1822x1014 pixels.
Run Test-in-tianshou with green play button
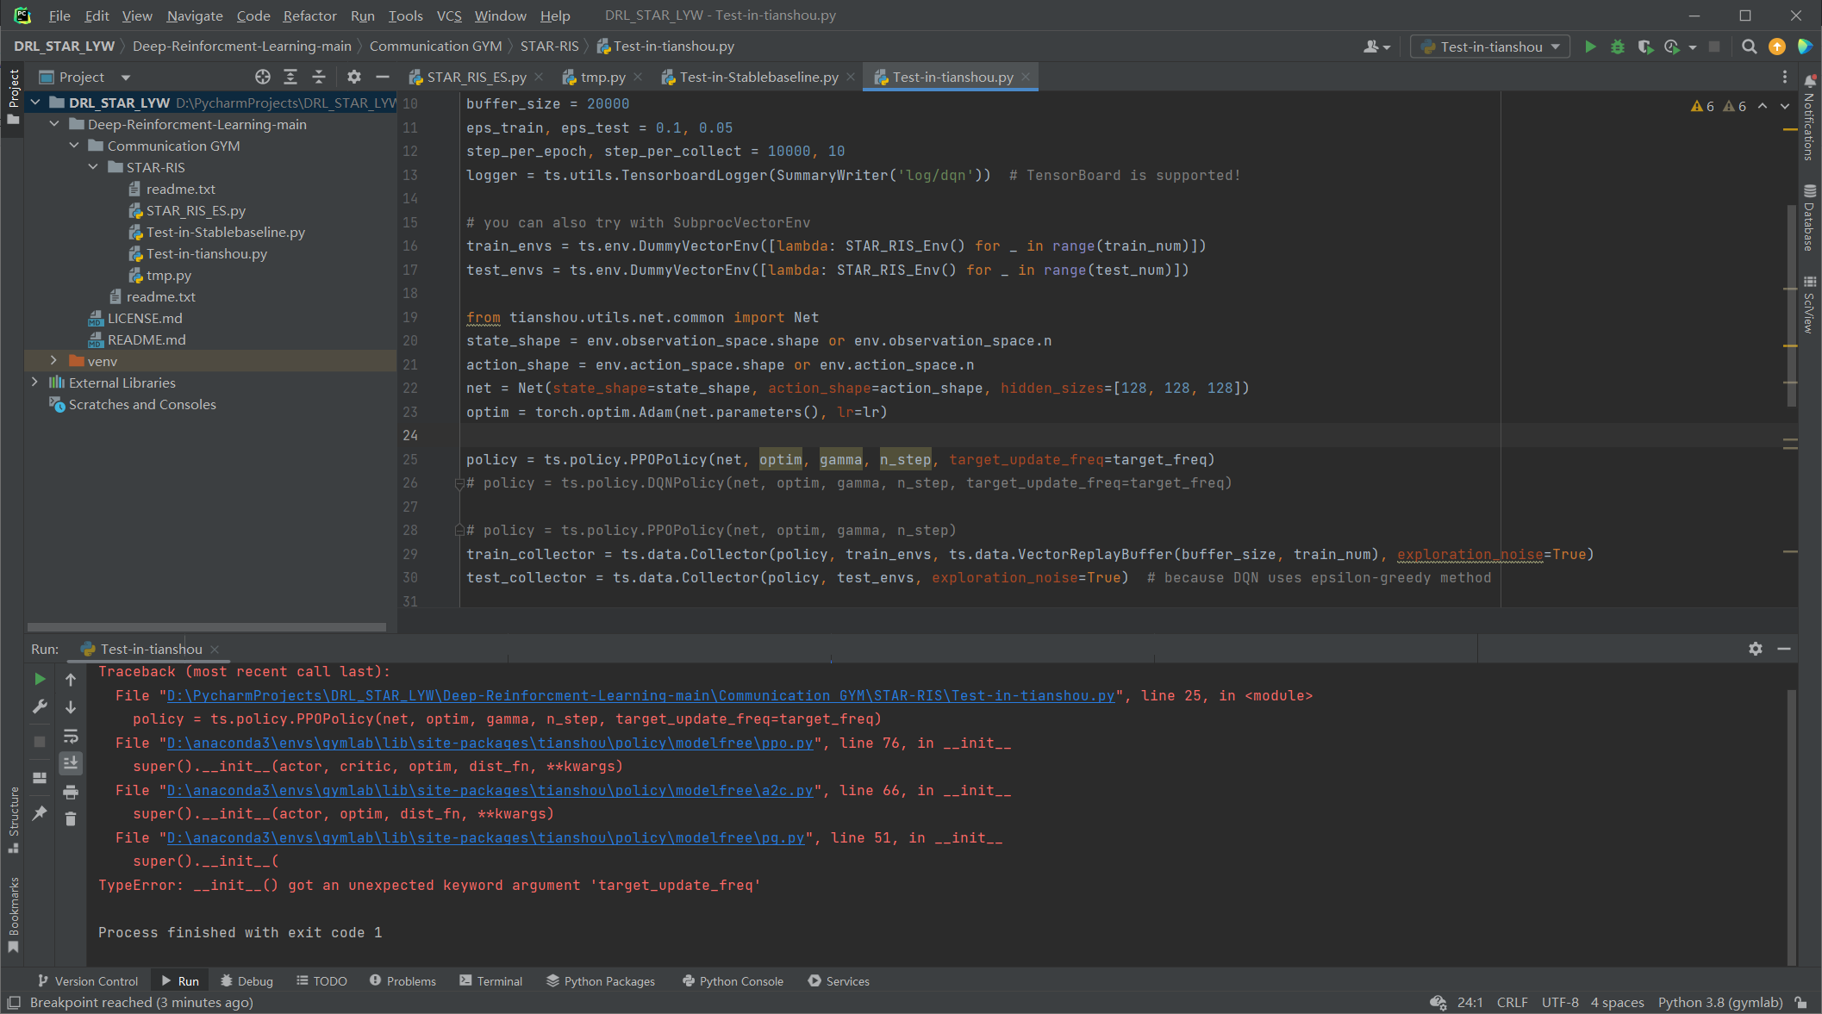click(x=1590, y=47)
